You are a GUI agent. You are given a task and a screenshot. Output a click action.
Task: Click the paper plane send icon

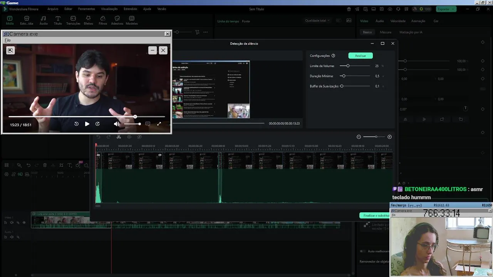357,9
